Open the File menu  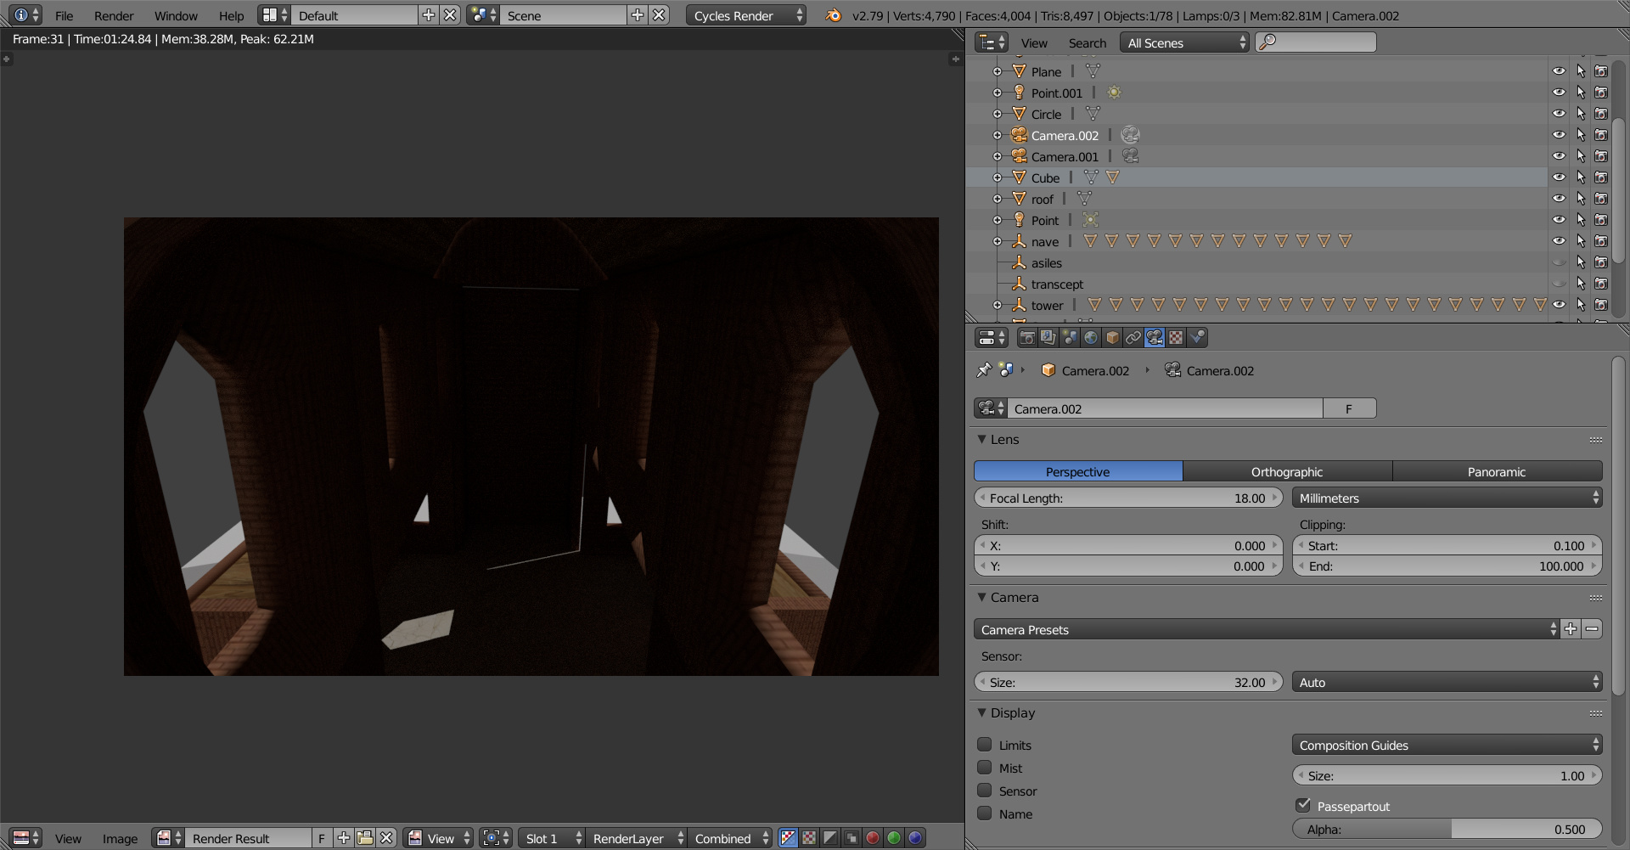point(65,15)
